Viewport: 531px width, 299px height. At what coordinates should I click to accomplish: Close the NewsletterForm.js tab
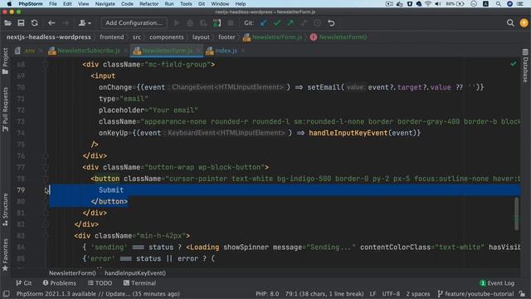pos(198,51)
